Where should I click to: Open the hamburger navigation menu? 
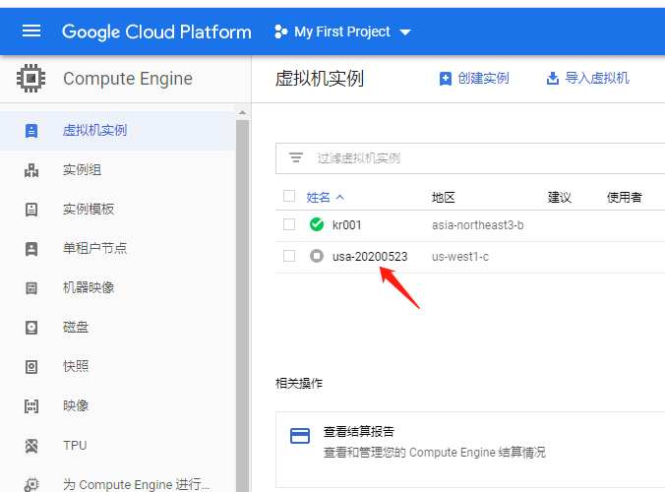click(x=31, y=31)
